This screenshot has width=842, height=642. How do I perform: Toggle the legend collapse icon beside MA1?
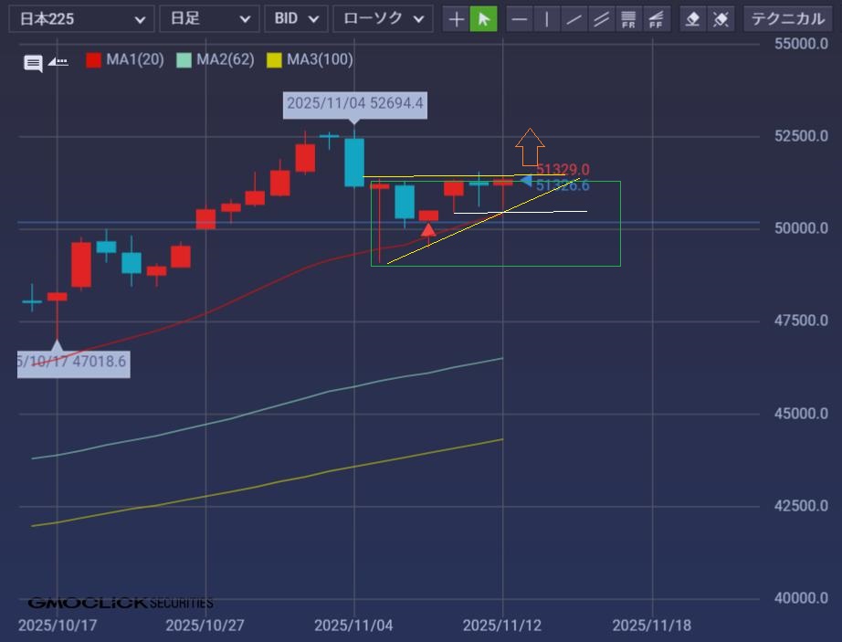[58, 62]
